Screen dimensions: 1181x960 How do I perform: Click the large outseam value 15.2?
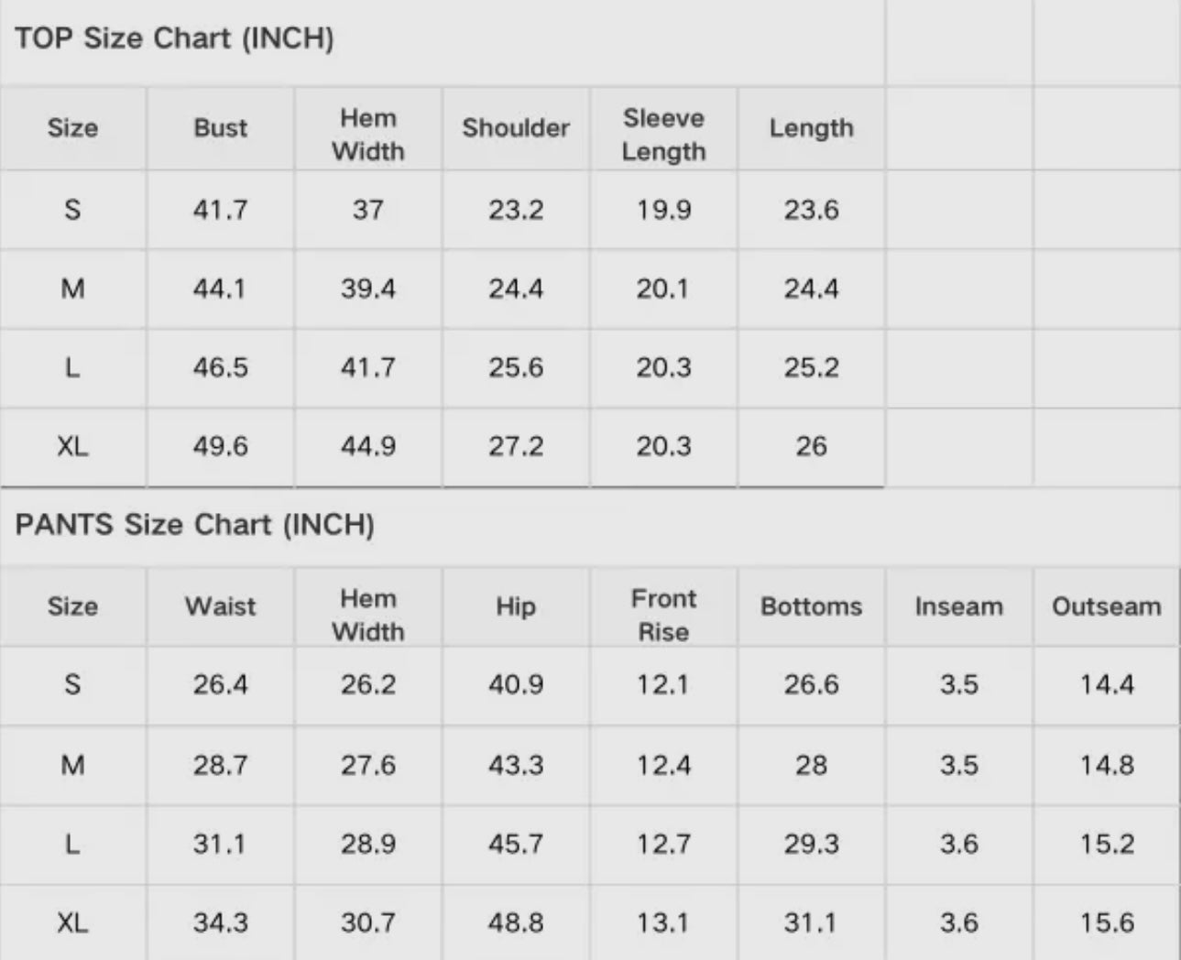pyautogui.click(x=1107, y=844)
